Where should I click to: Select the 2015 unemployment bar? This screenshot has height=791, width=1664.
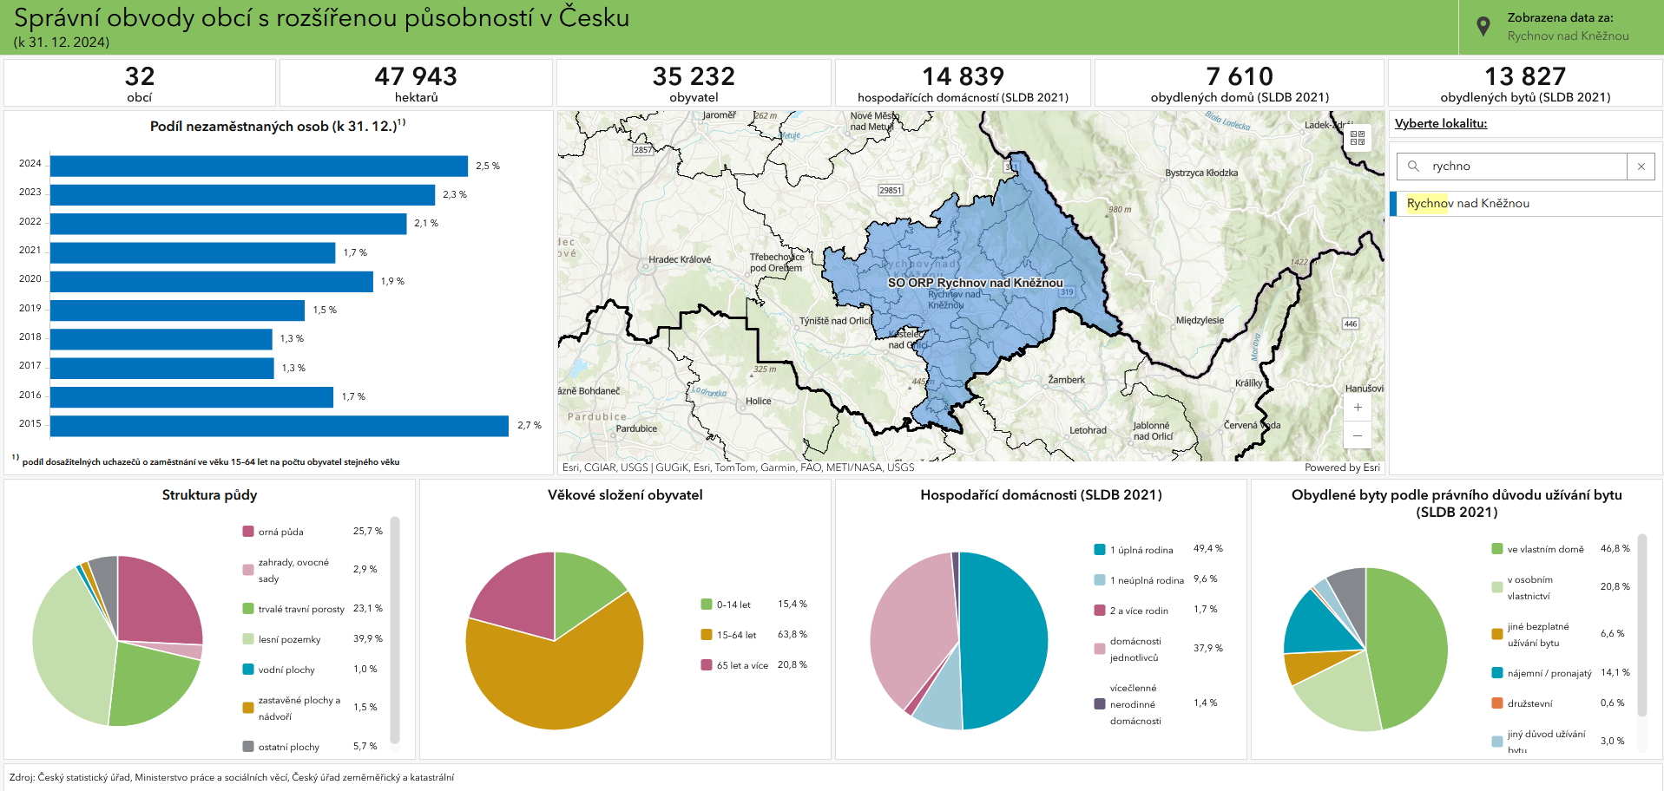(x=279, y=425)
